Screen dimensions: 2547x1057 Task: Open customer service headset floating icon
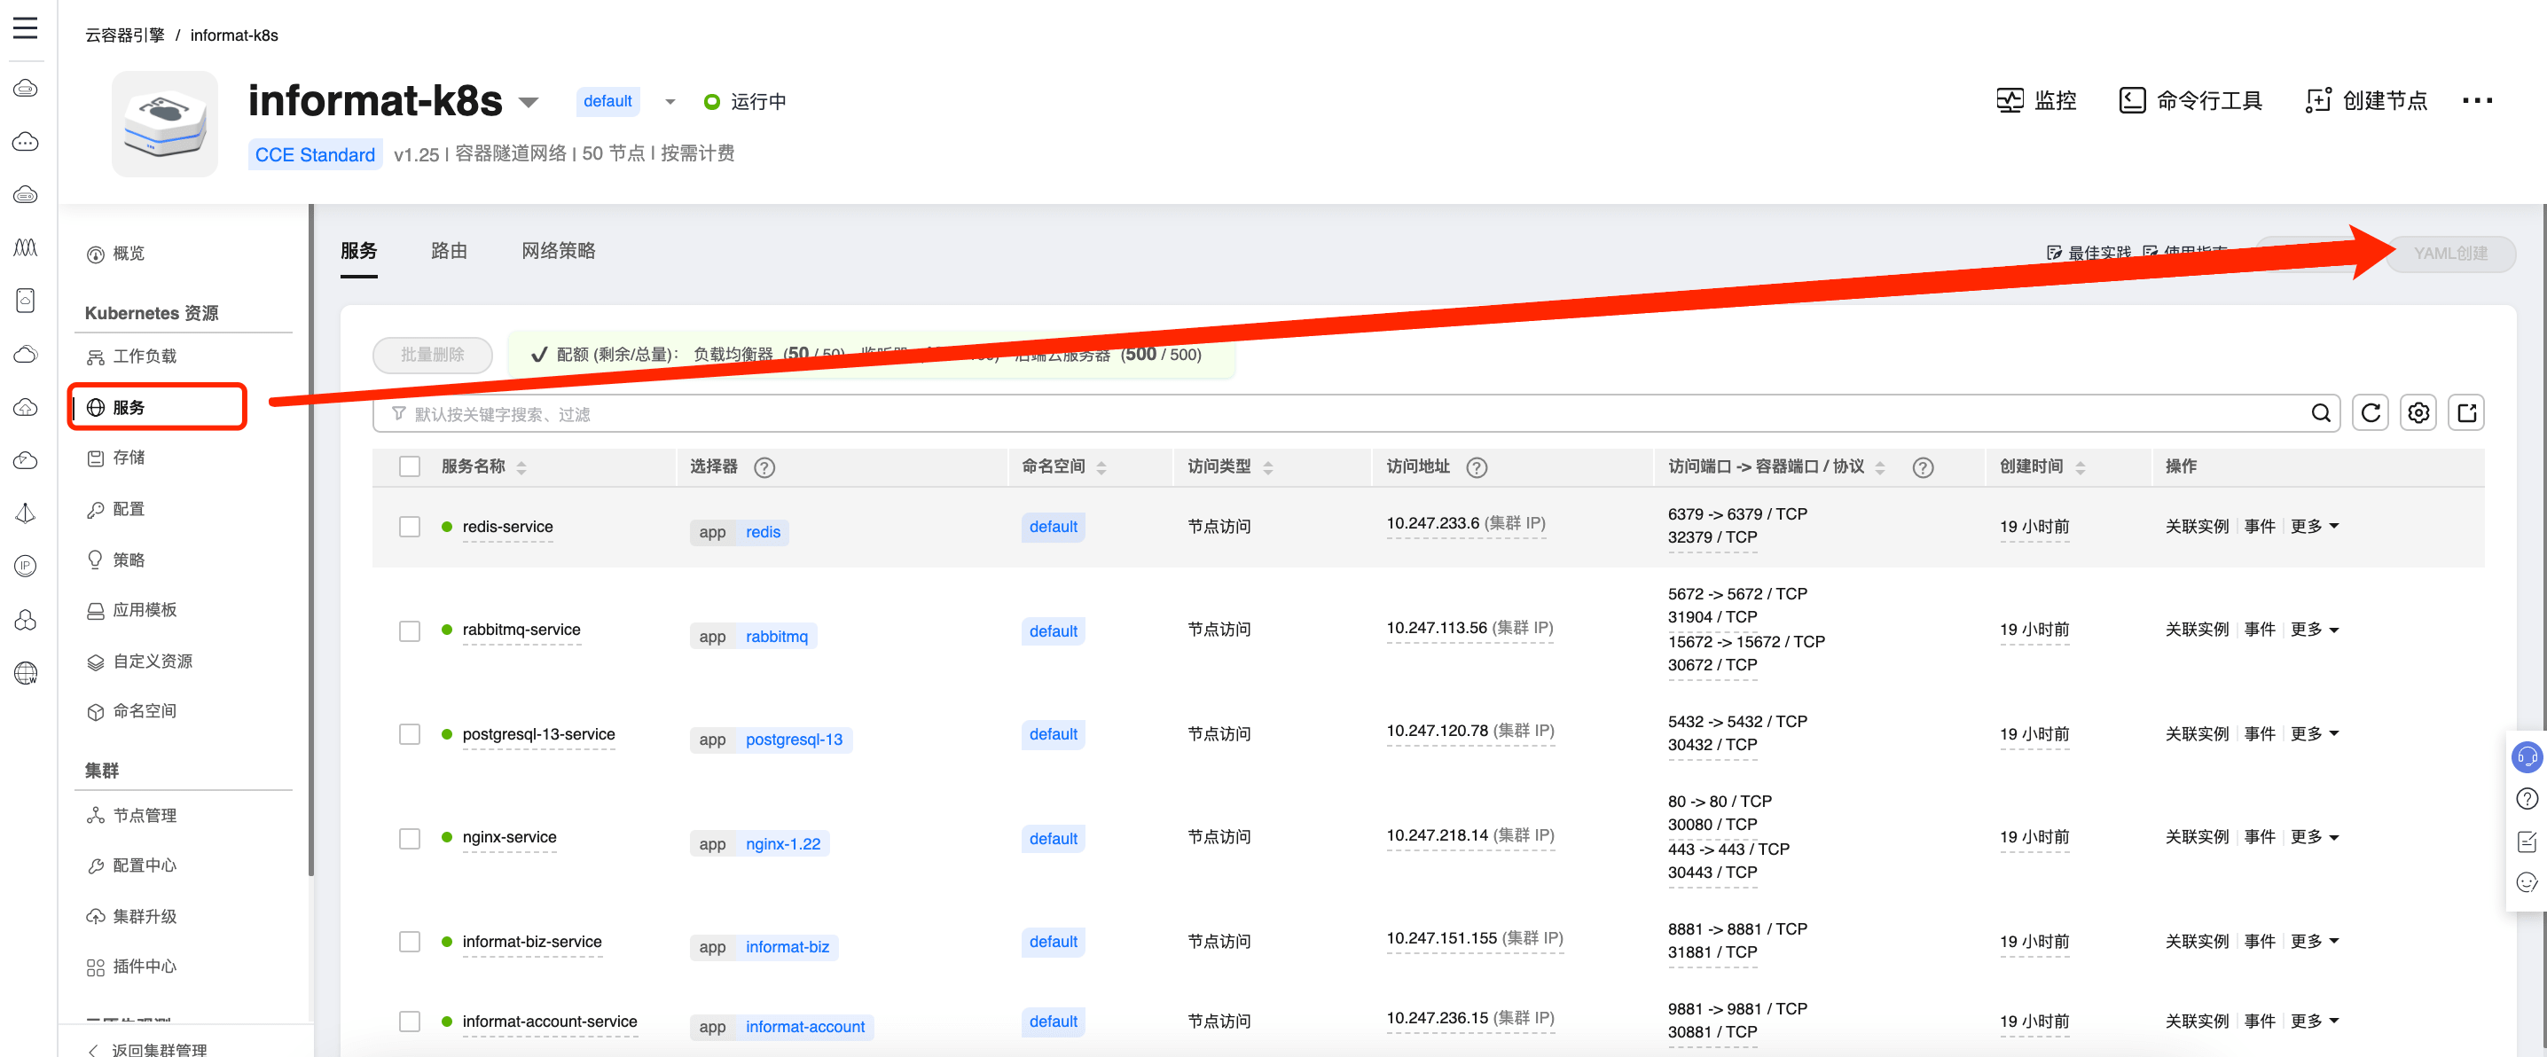click(x=2527, y=757)
